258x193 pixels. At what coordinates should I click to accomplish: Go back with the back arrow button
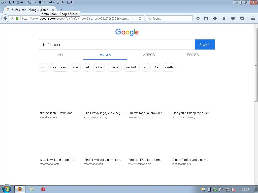click(x=5, y=18)
